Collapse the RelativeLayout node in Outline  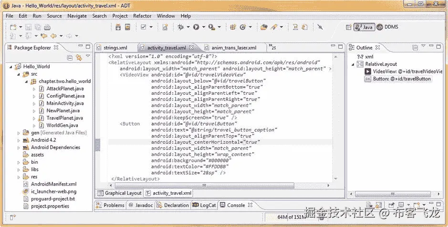click(353, 64)
